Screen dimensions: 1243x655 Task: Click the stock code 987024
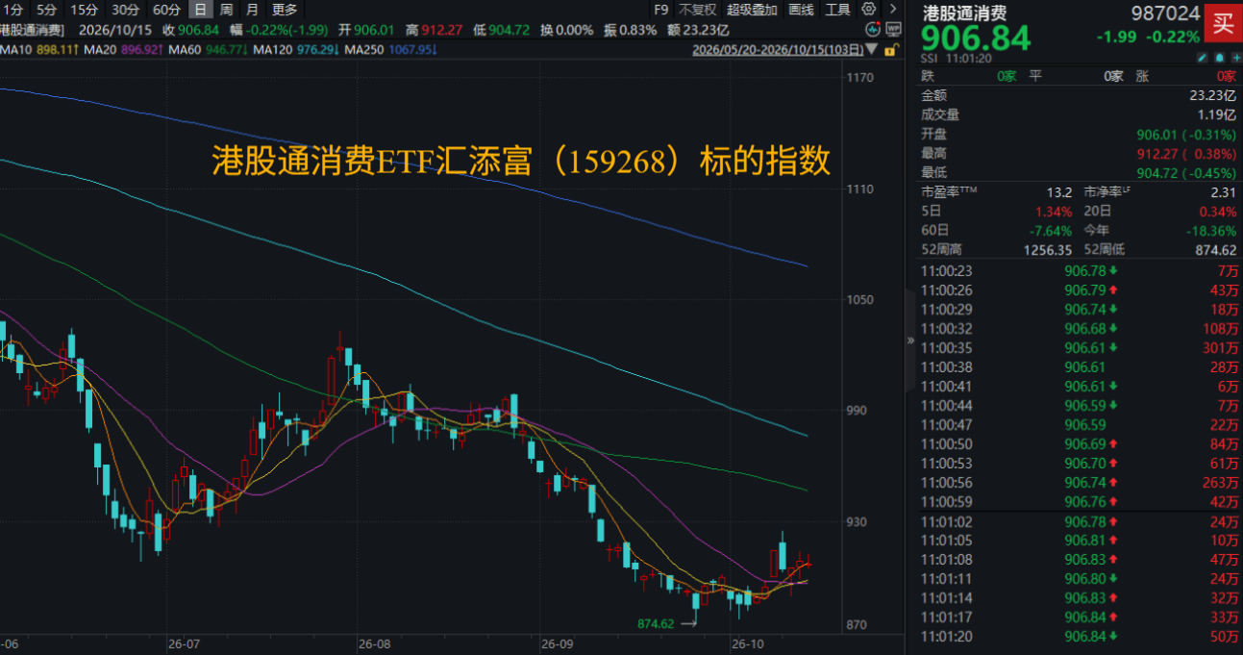point(1168,14)
